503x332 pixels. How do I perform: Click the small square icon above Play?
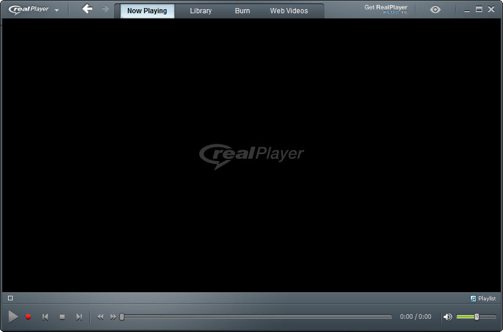(10, 298)
